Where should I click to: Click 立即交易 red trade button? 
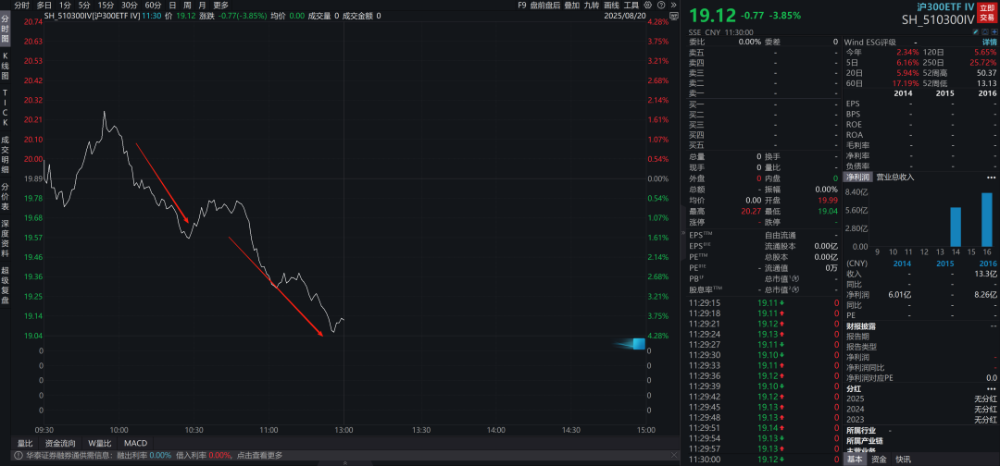click(987, 14)
